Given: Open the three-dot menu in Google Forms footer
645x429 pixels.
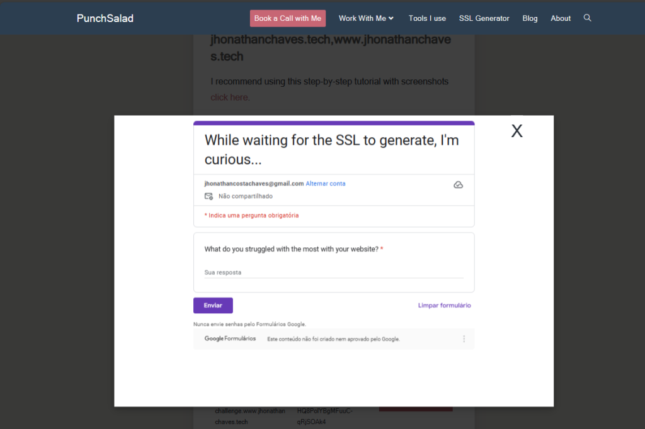Looking at the screenshot, I should [x=464, y=338].
